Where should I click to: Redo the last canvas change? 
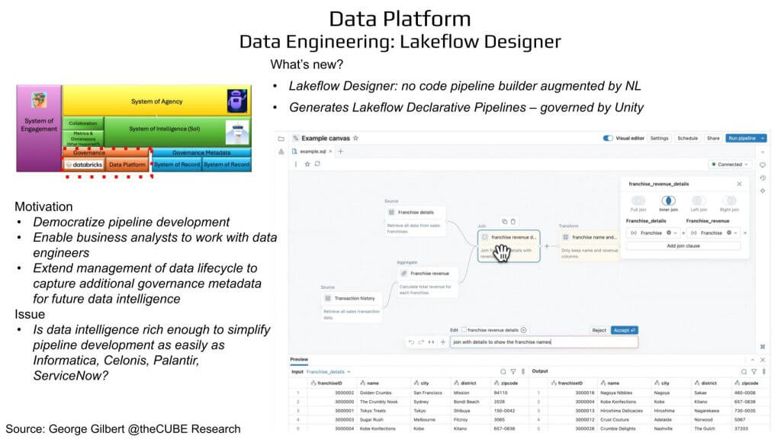pyautogui.click(x=421, y=342)
